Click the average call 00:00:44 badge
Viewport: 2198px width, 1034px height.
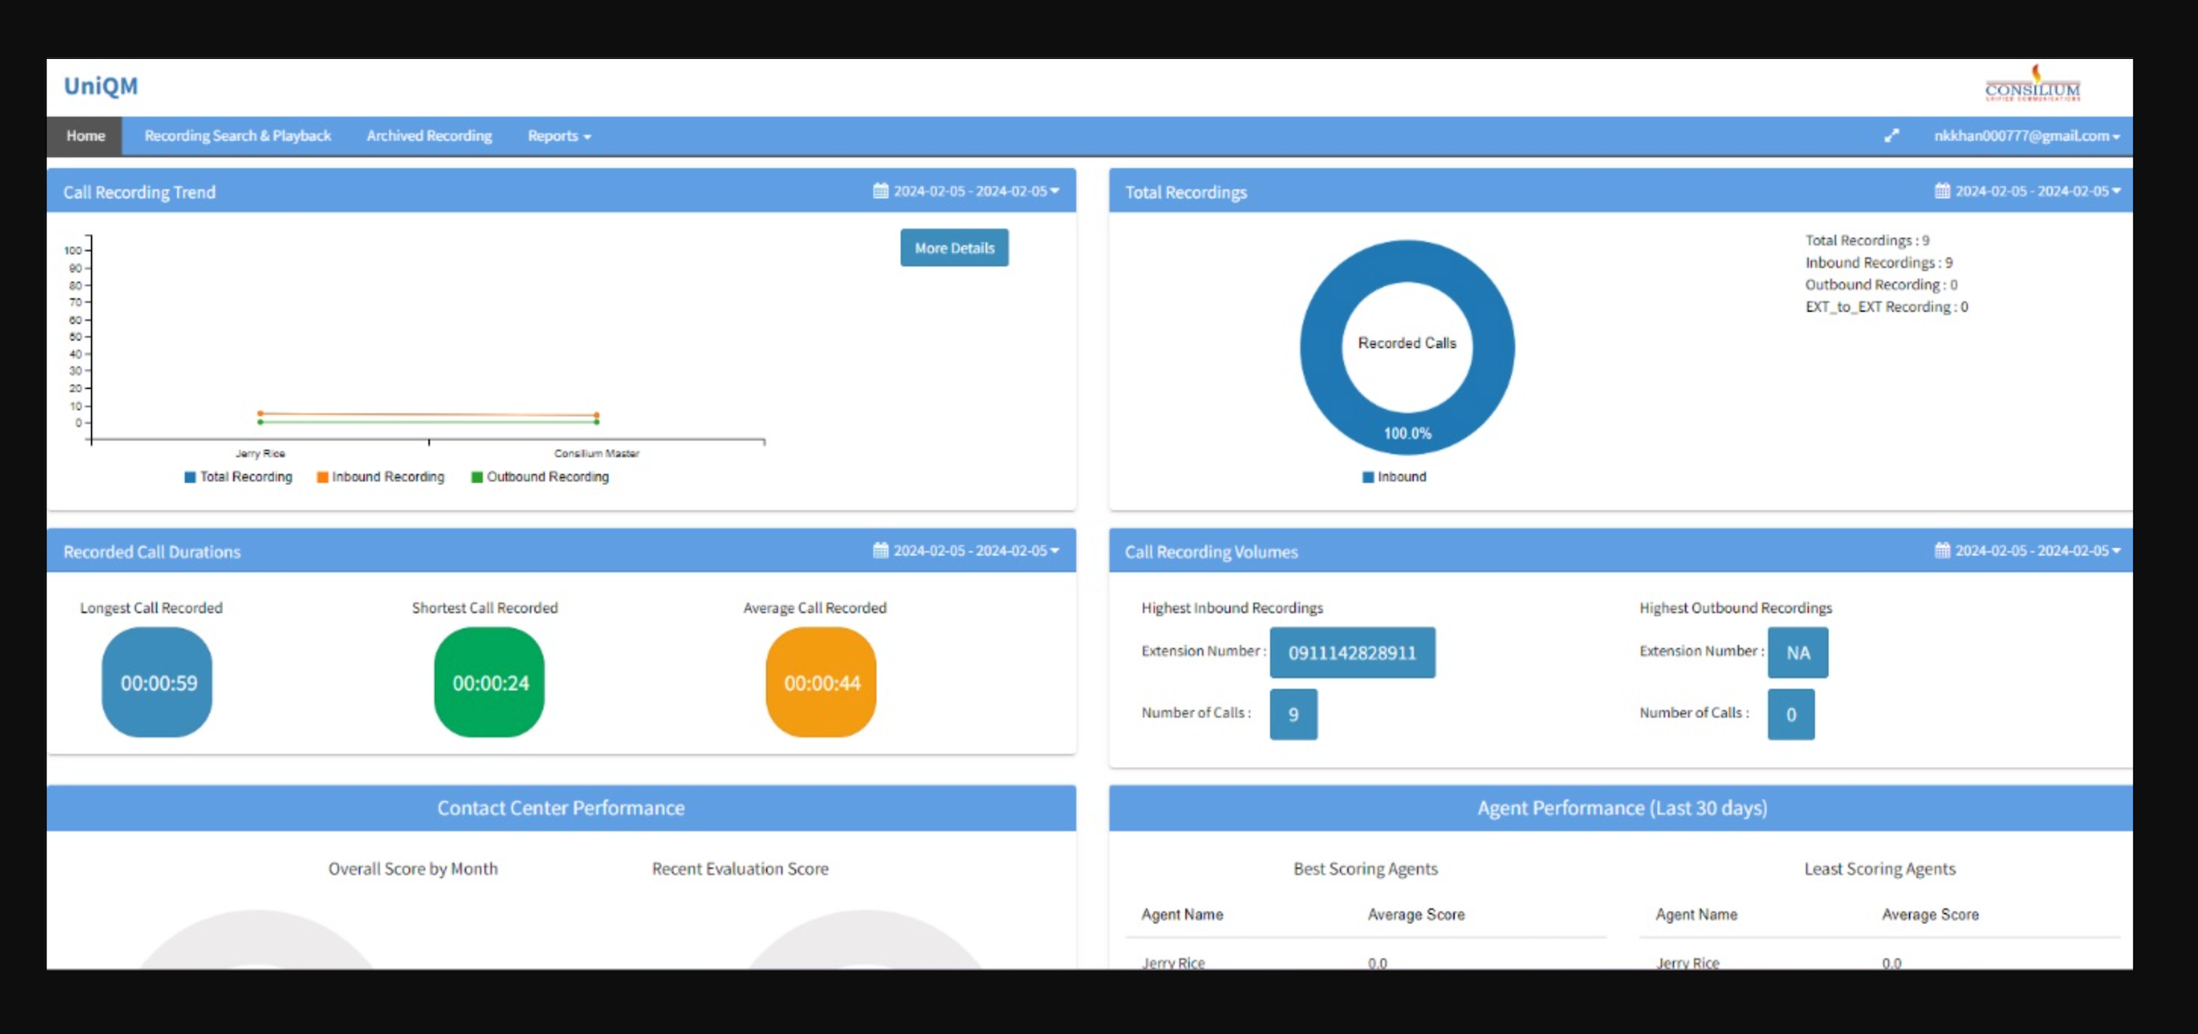point(821,682)
